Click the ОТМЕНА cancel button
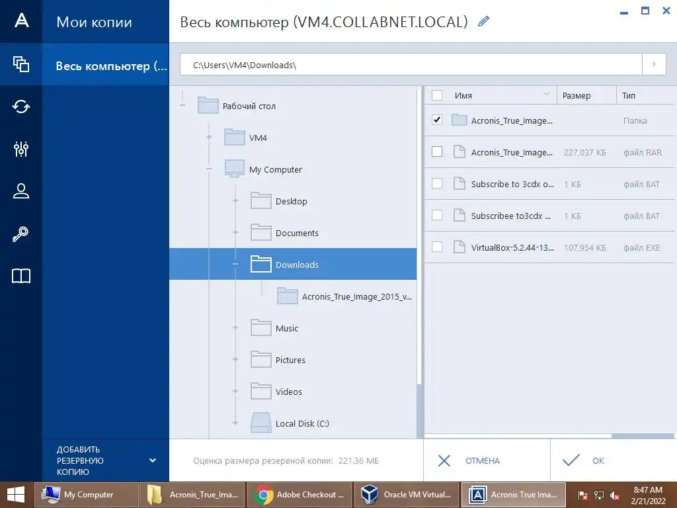The image size is (677, 508). (487, 460)
